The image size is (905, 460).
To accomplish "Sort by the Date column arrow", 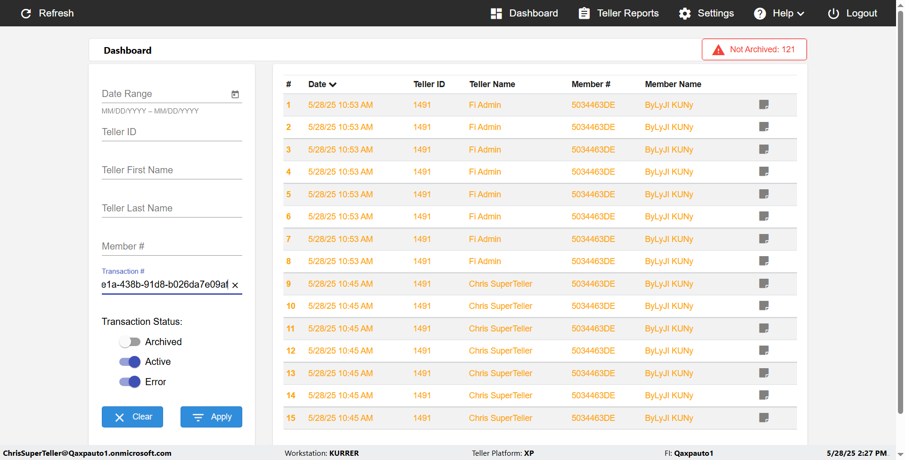I will [x=333, y=85].
